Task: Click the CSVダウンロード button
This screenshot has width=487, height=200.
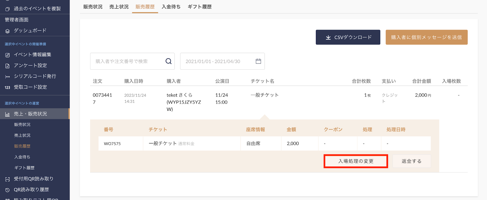Action: [348, 37]
